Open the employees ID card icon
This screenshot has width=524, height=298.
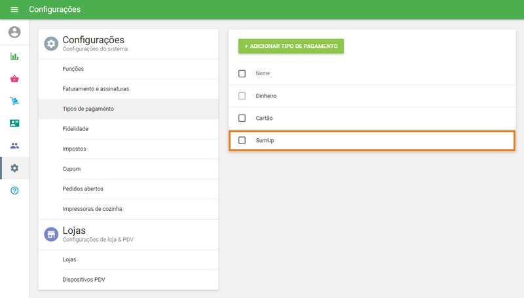pyautogui.click(x=14, y=123)
